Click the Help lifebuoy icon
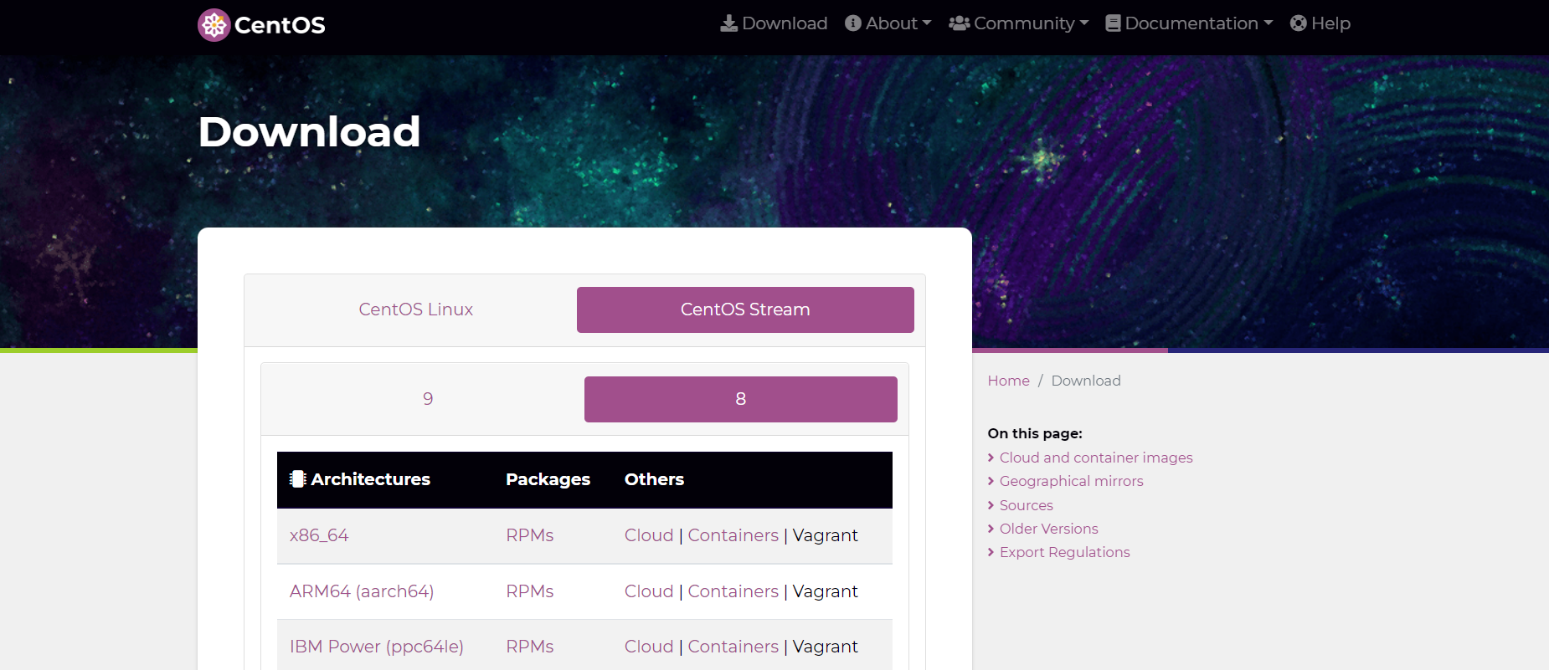 (x=1299, y=23)
